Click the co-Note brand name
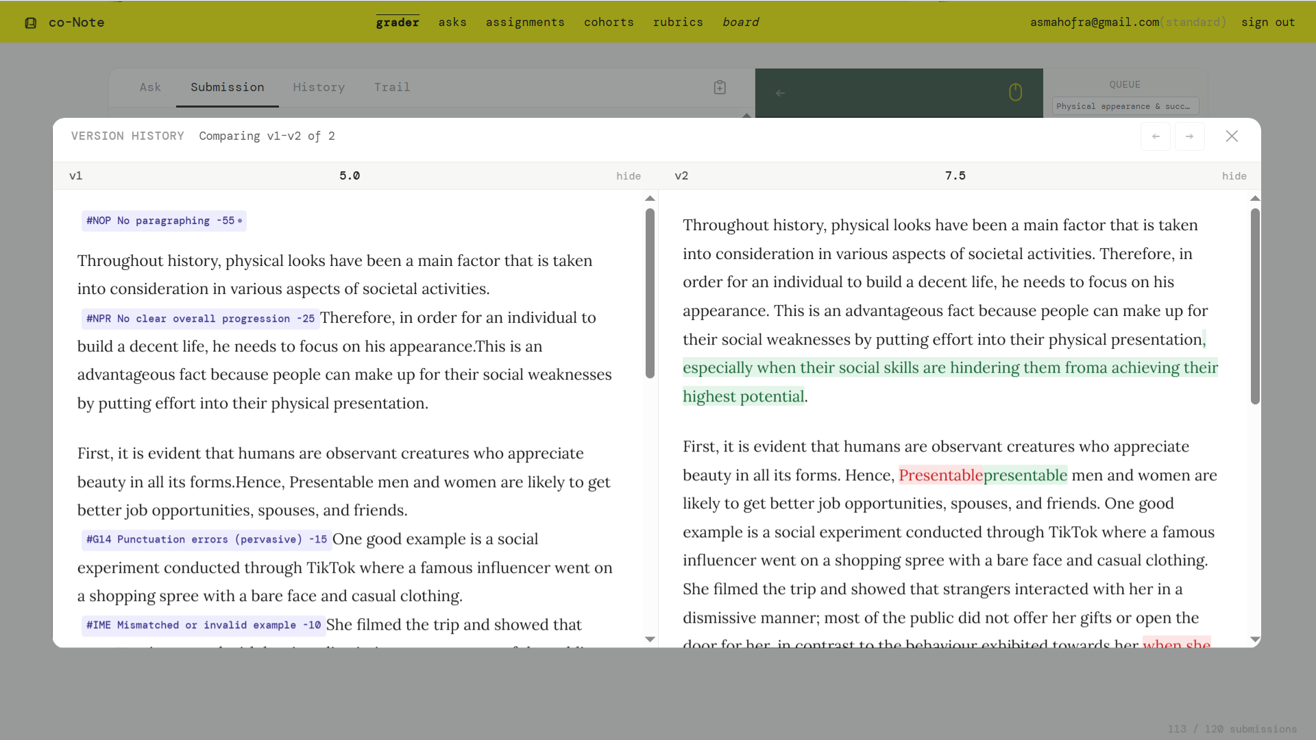This screenshot has width=1316, height=740. [77, 23]
